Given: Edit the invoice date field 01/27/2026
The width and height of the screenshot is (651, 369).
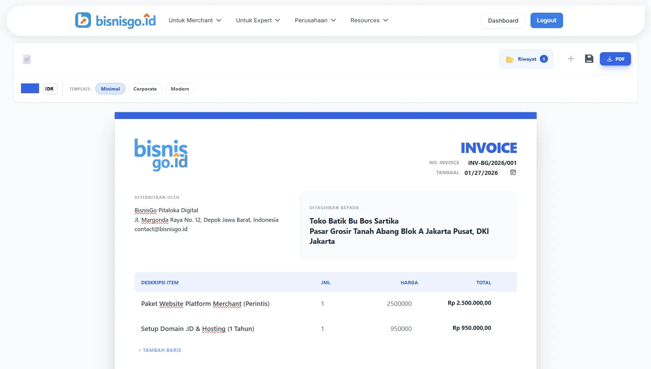Looking at the screenshot, I should point(481,173).
